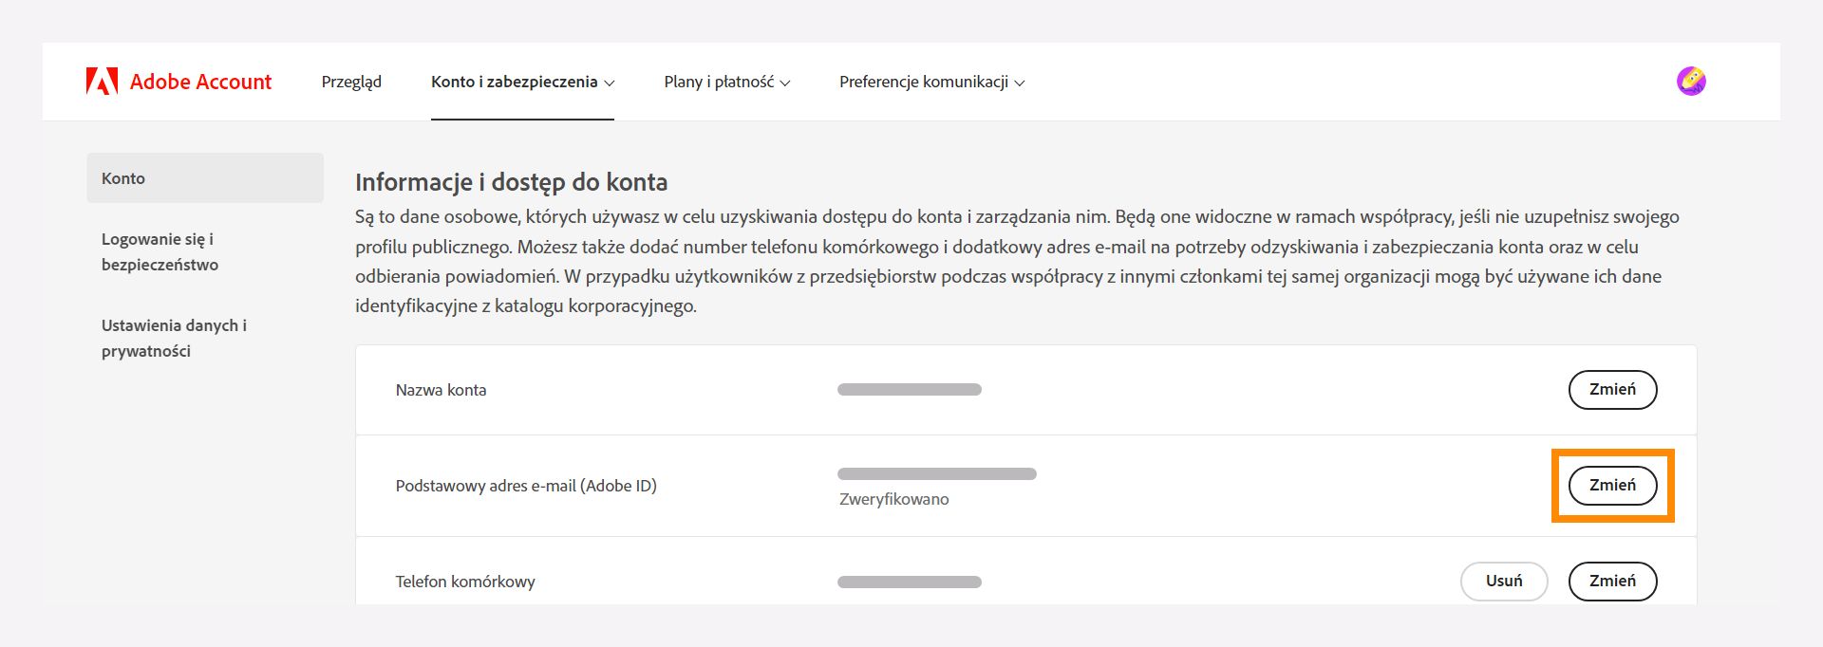Click the red Adobe logo icon

point(102,82)
